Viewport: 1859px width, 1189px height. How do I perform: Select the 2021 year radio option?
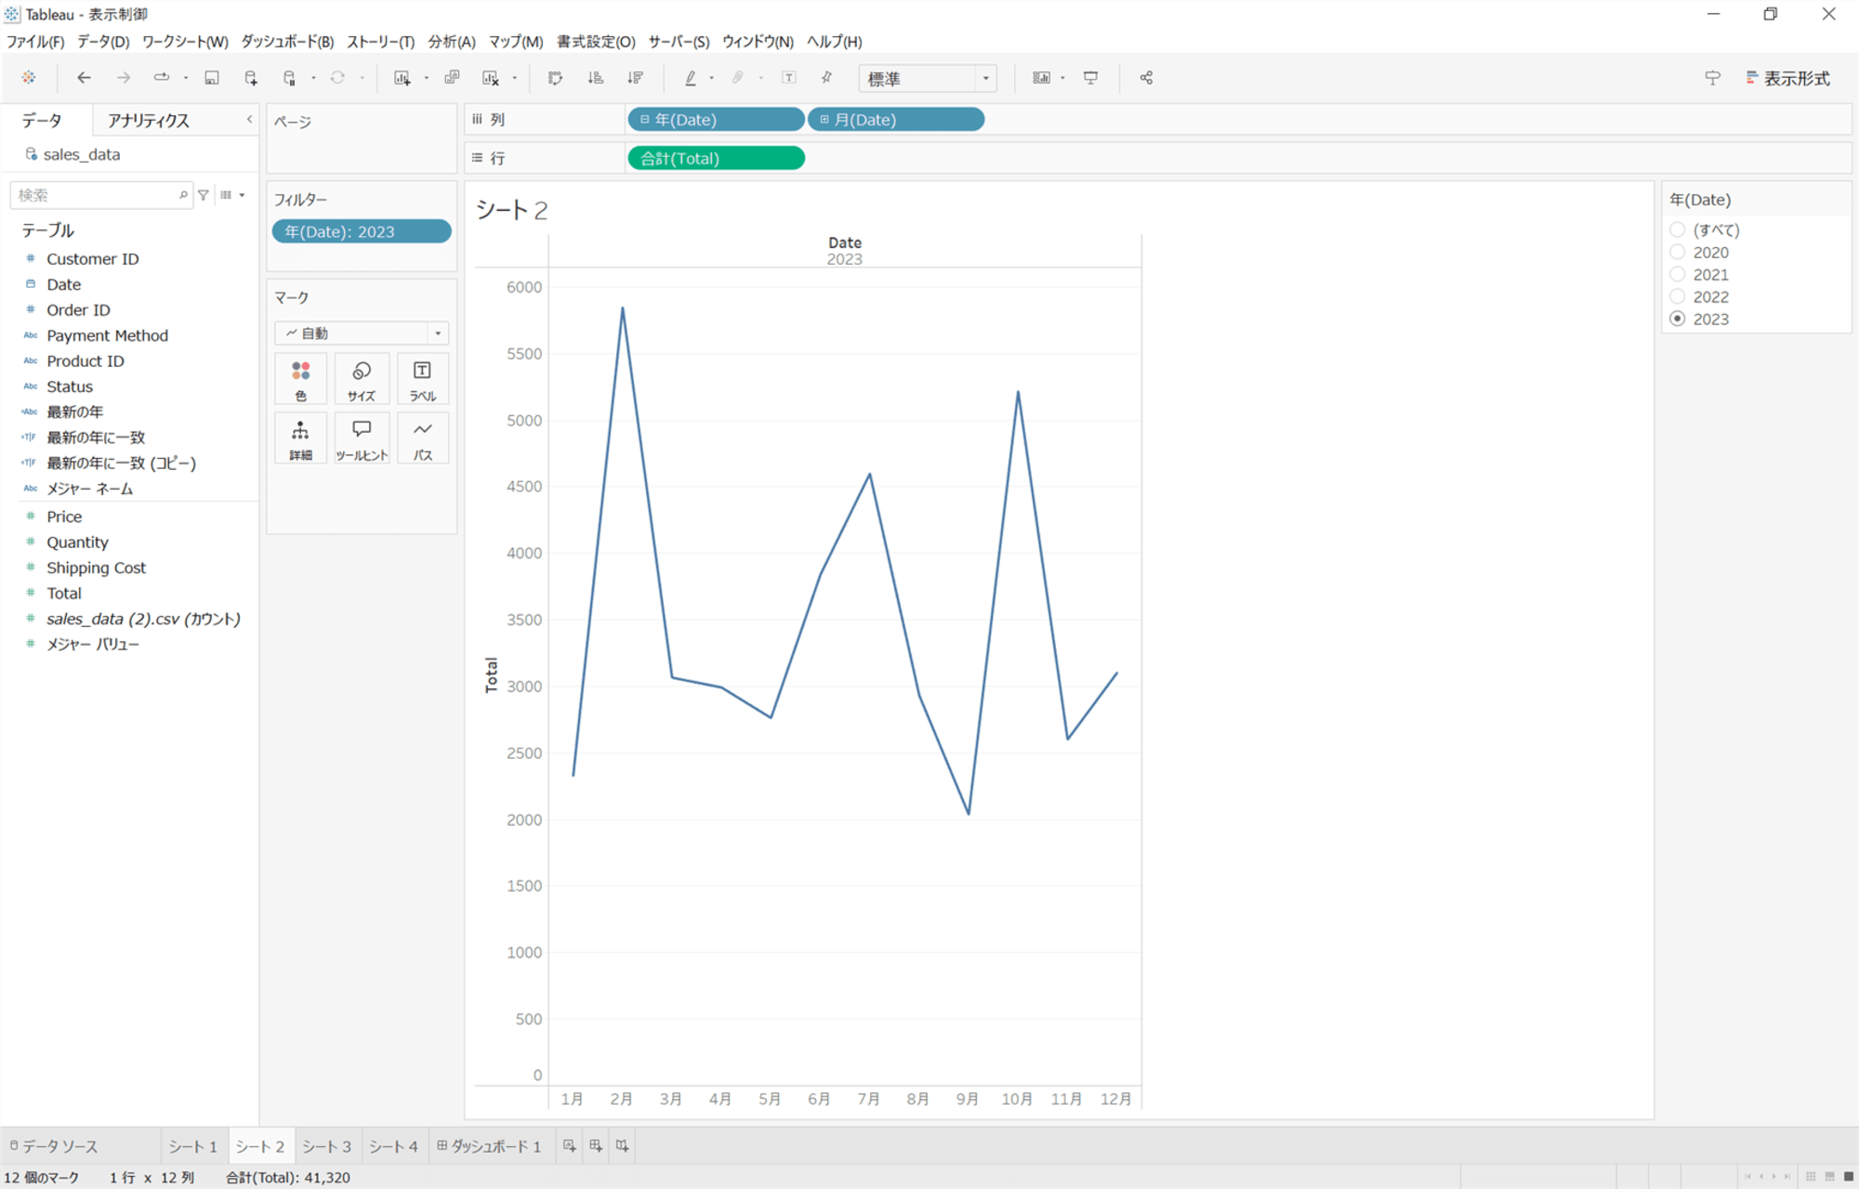pos(1678,274)
